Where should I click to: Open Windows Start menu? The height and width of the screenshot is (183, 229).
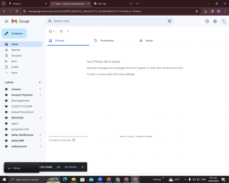click(x=4, y=179)
